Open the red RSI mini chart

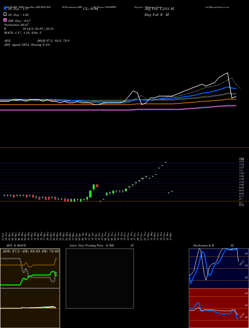pos(219,308)
